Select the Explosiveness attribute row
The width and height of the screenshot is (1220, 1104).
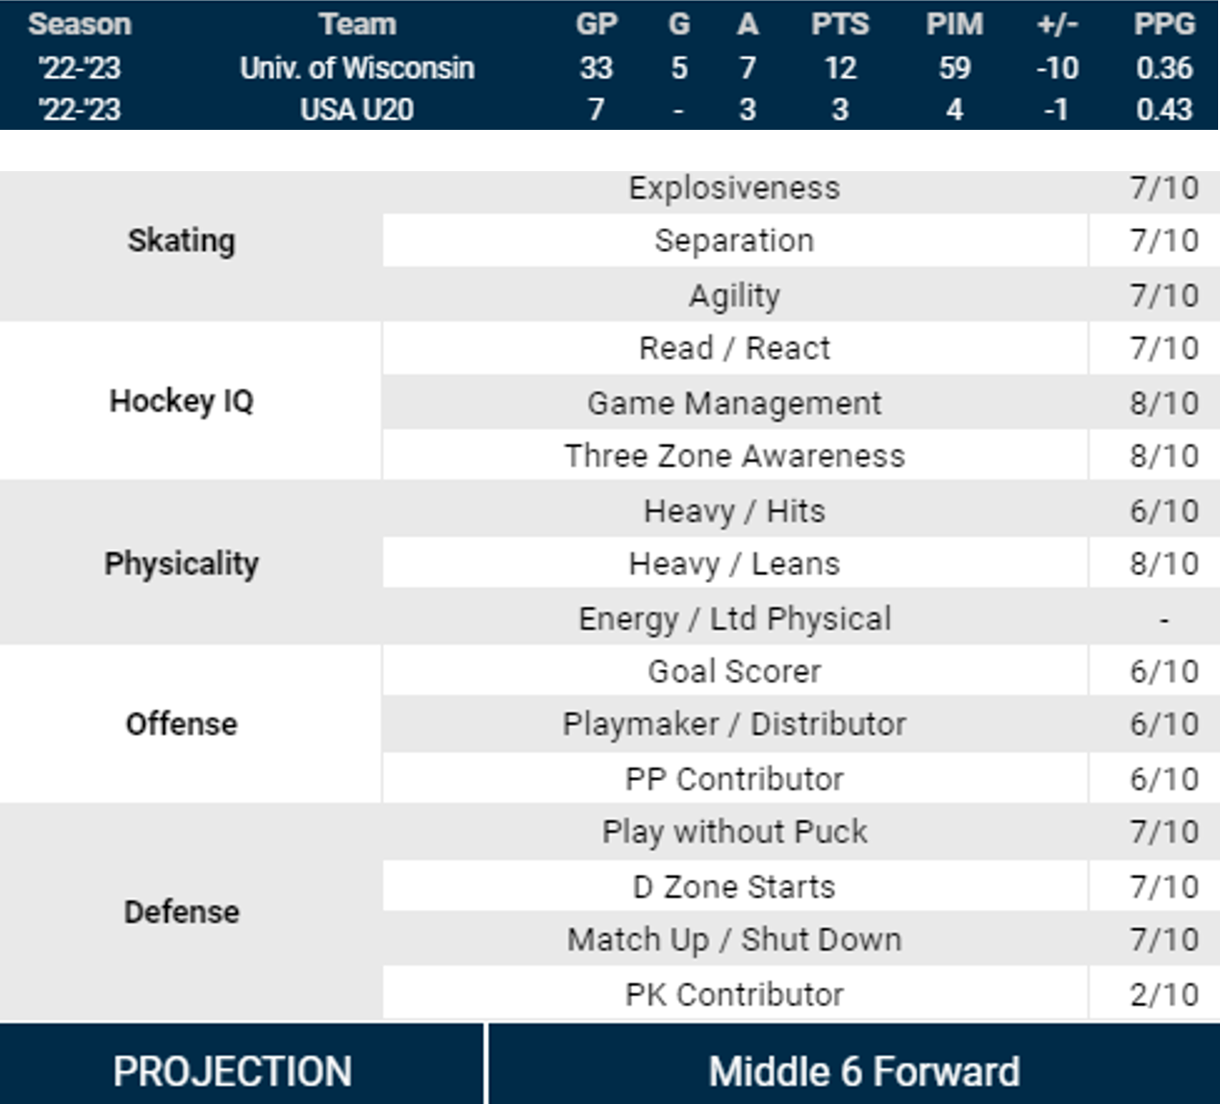pos(734,188)
